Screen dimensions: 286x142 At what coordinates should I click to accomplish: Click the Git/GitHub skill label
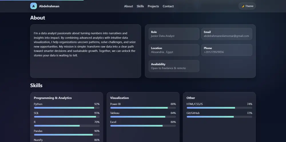(193, 113)
